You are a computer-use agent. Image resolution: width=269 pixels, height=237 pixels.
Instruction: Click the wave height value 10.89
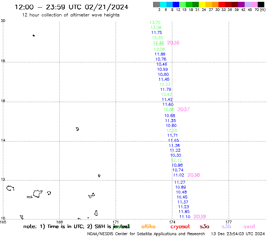[x=181, y=187]
